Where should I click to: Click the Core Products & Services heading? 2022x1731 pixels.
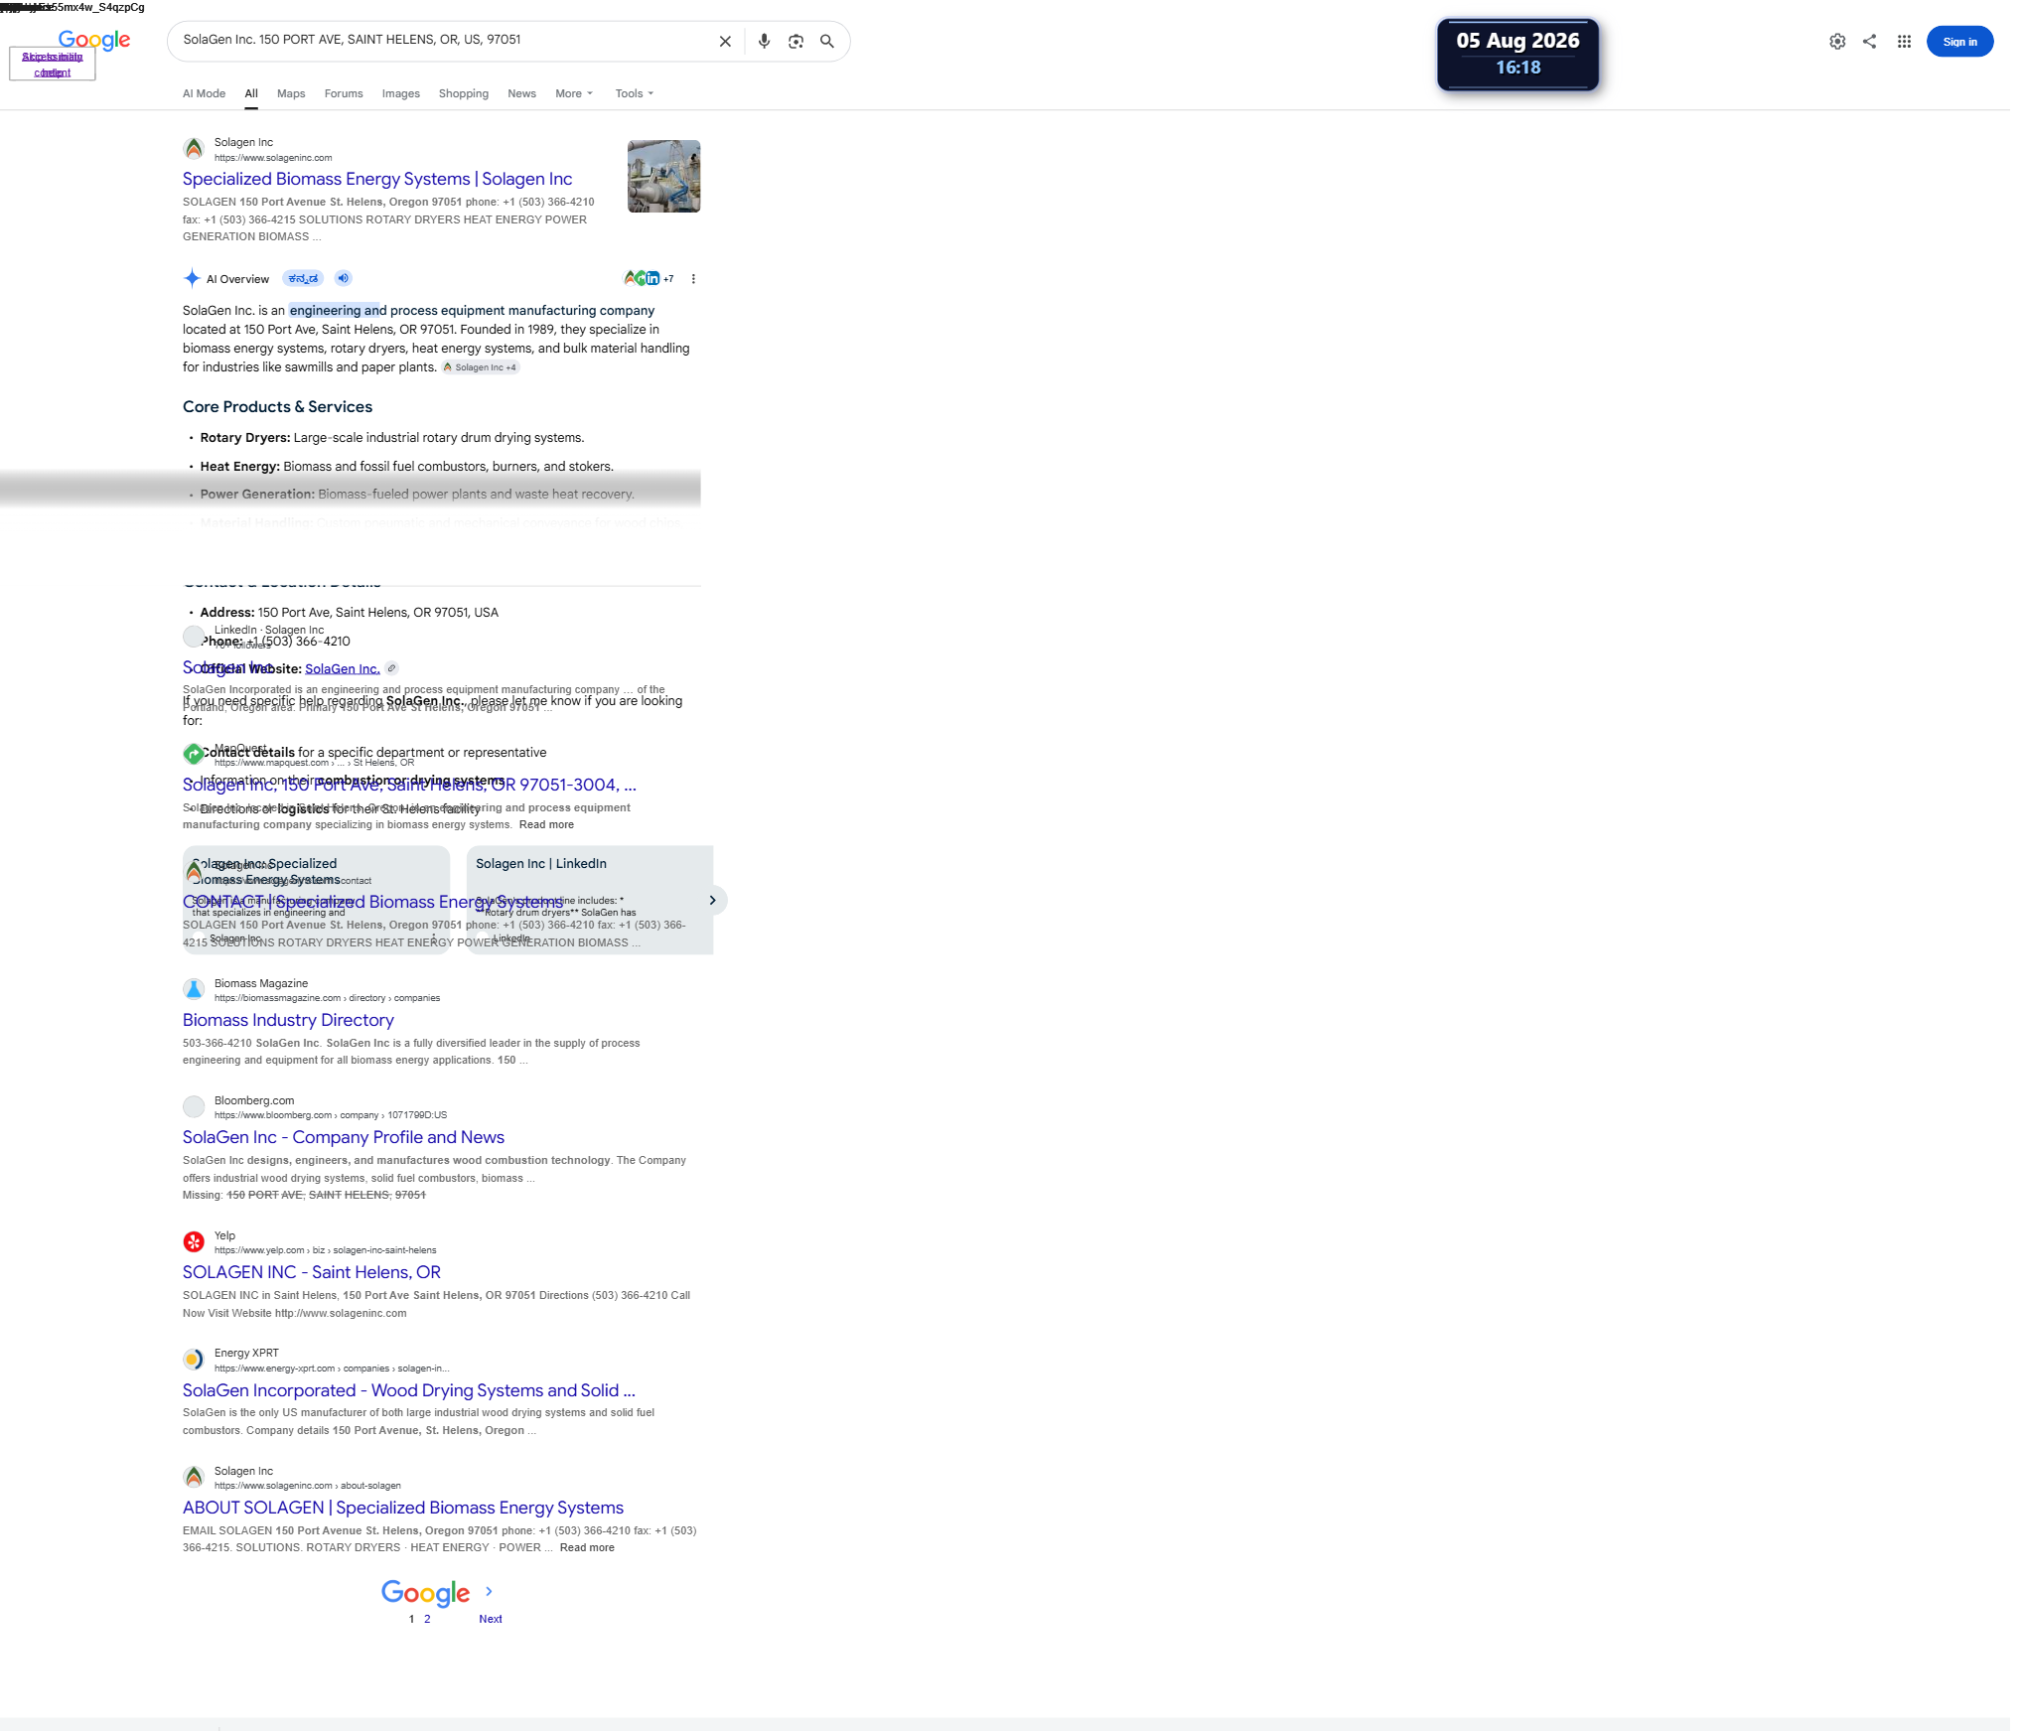pyautogui.click(x=277, y=407)
